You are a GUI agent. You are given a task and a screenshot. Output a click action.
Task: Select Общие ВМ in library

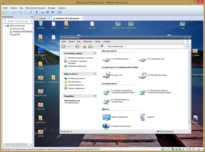point(15,35)
